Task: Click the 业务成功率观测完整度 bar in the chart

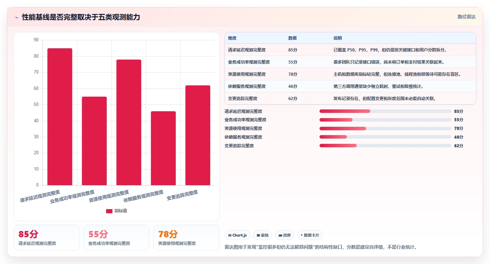Action: [94, 141]
